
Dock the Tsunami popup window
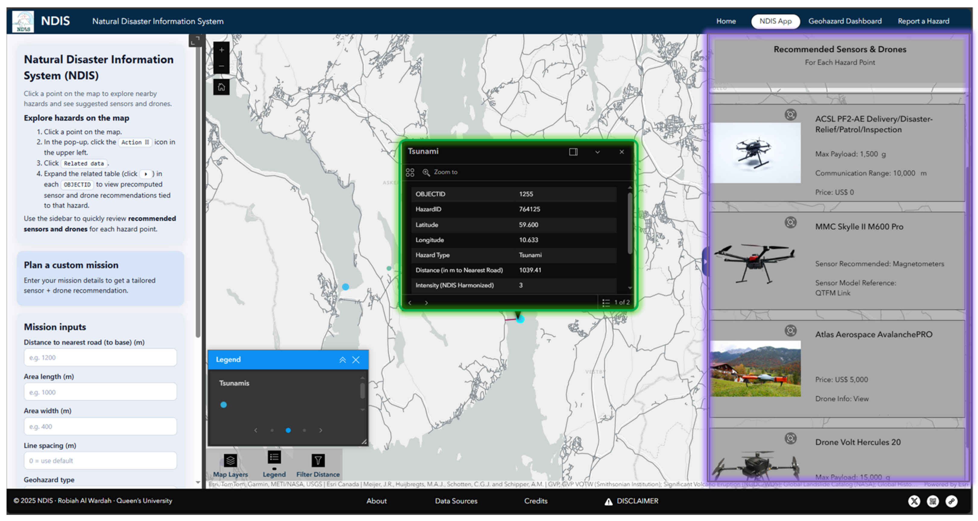point(573,152)
